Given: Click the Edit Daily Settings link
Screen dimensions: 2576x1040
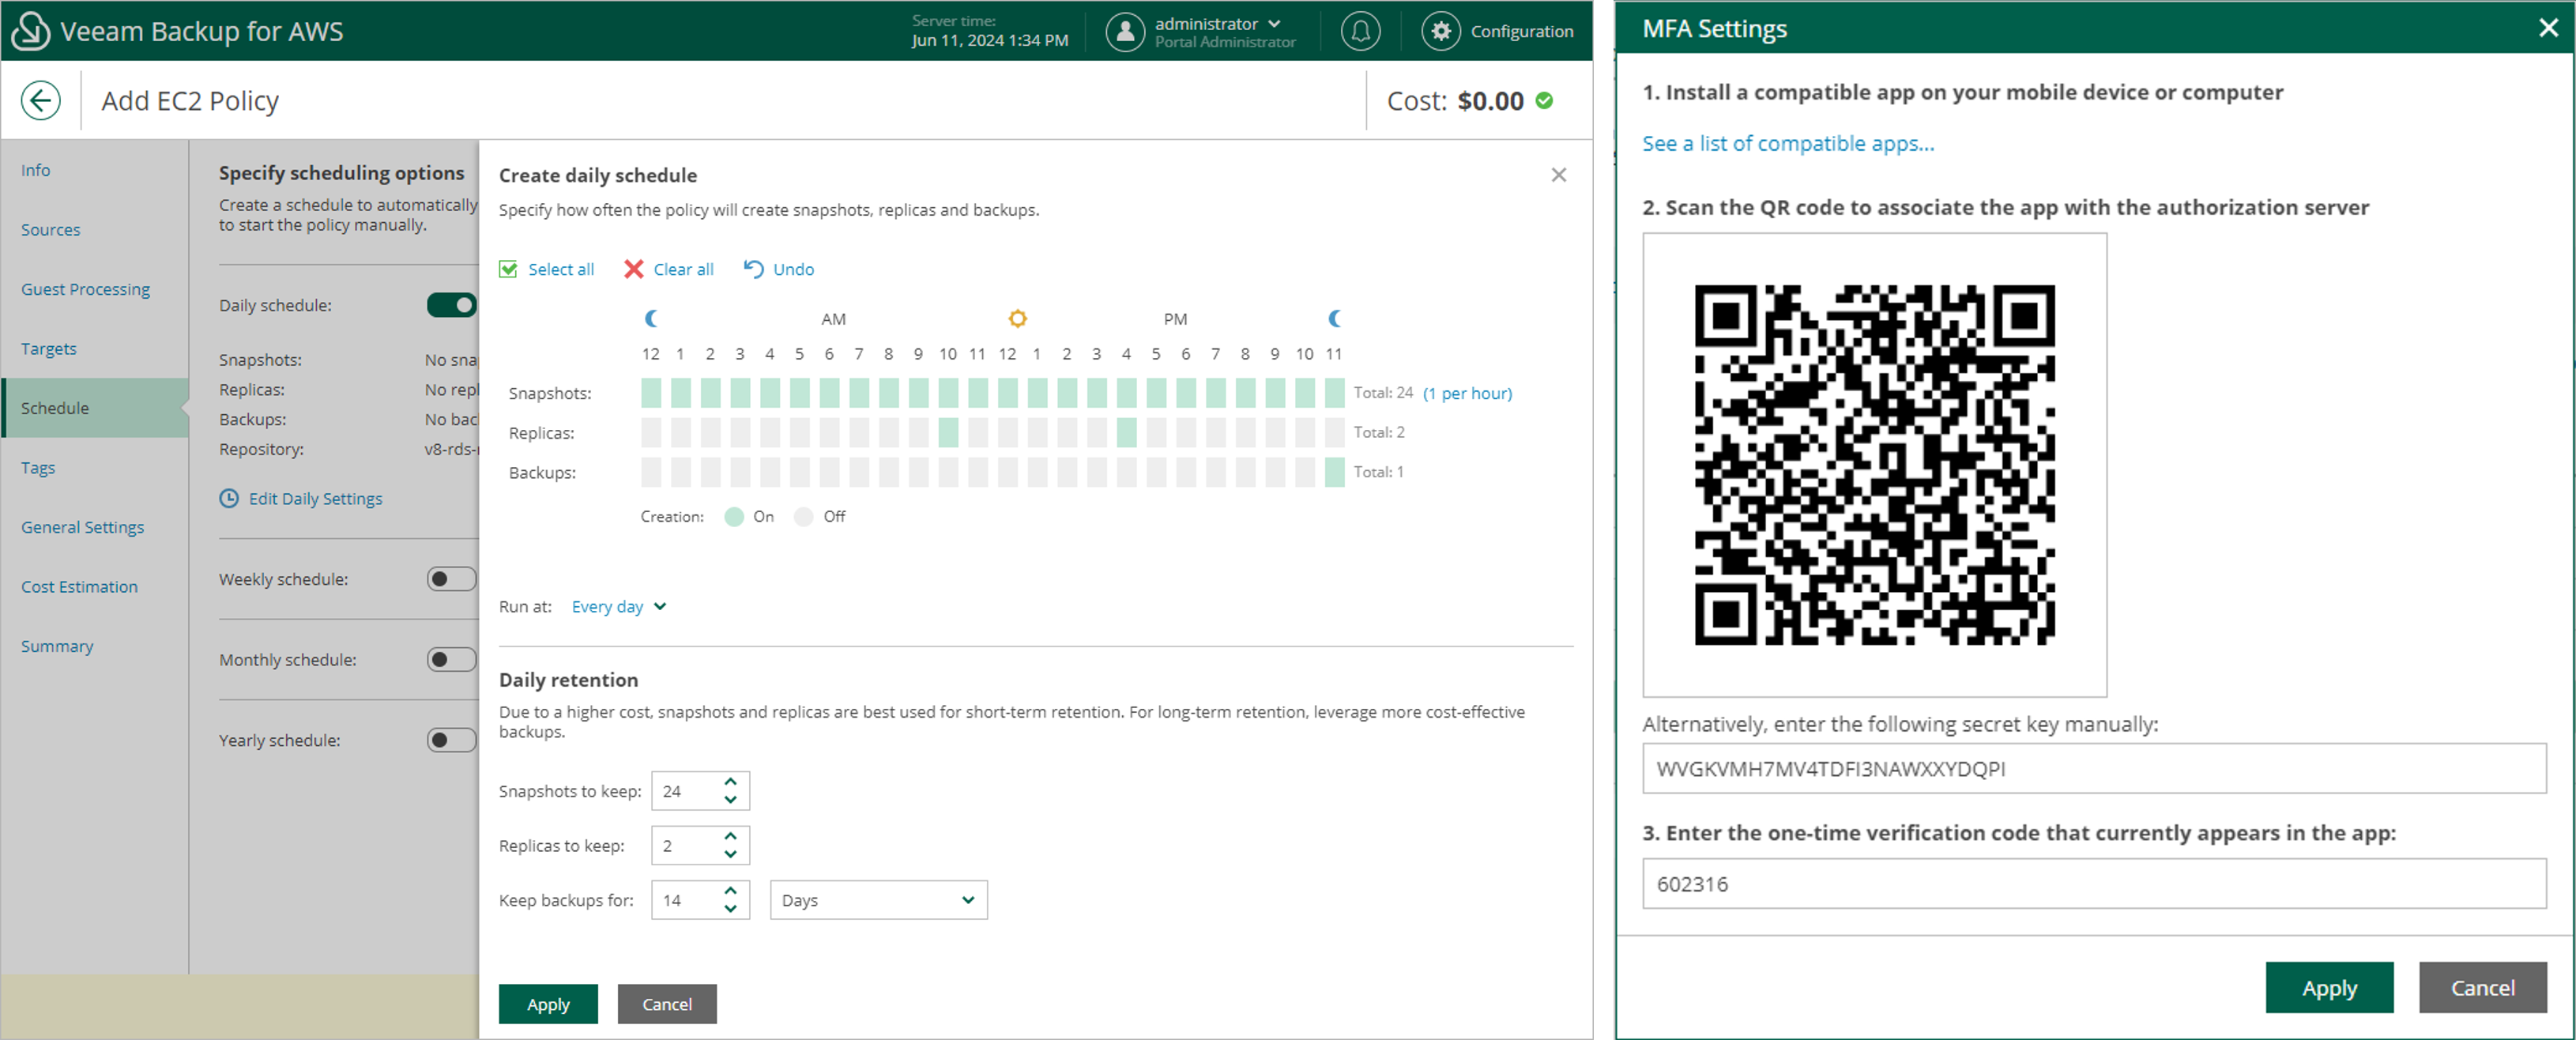Looking at the screenshot, I should [x=315, y=498].
